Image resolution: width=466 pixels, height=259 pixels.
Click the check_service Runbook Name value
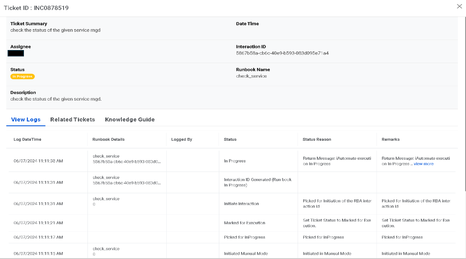[251, 76]
